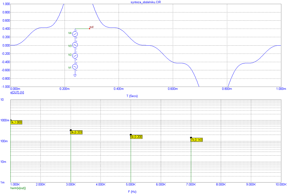Click the V4 sine source symbol
Image resolution: width=289 pixels, height=195 pixels.
(x=75, y=34)
